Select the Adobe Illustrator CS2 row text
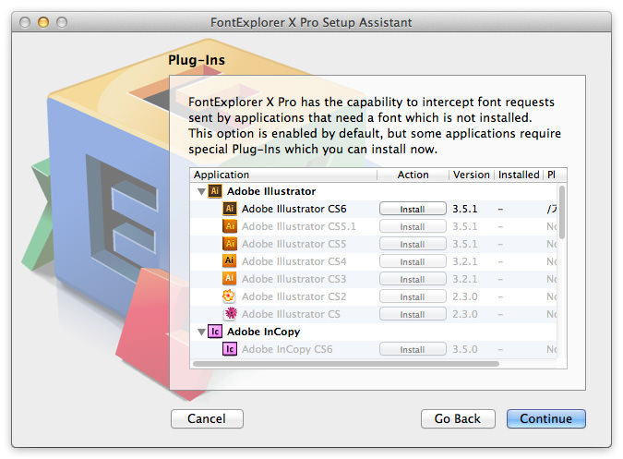The height and width of the screenshot is (459, 623). (294, 296)
